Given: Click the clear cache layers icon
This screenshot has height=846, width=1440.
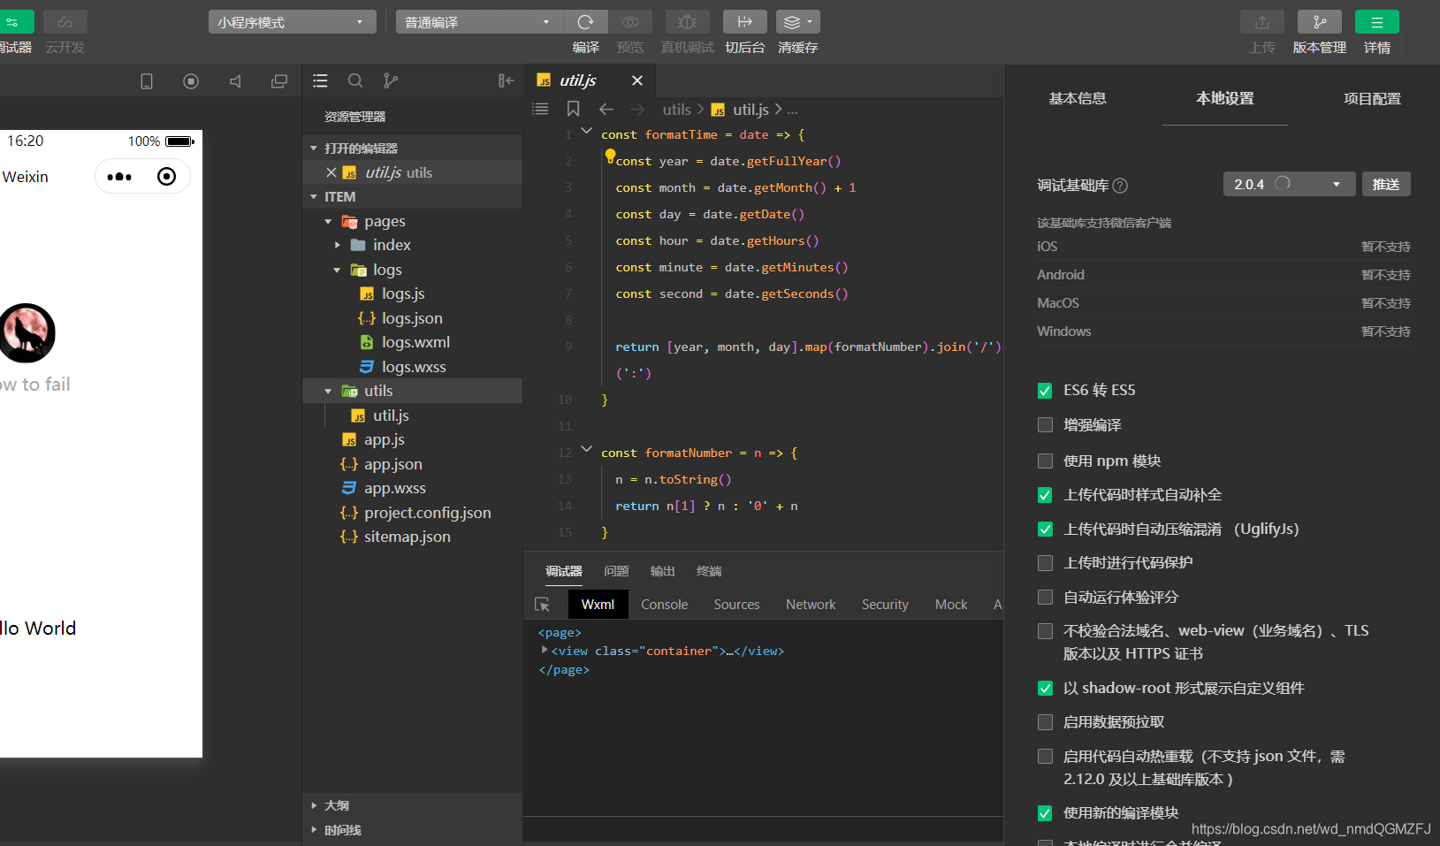Looking at the screenshot, I should [x=797, y=22].
